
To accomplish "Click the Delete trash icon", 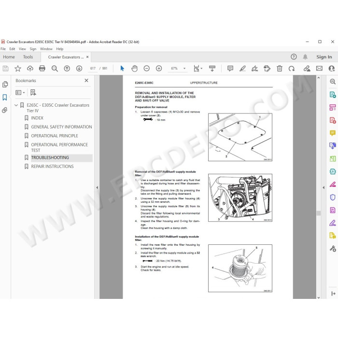I will 280,69.
